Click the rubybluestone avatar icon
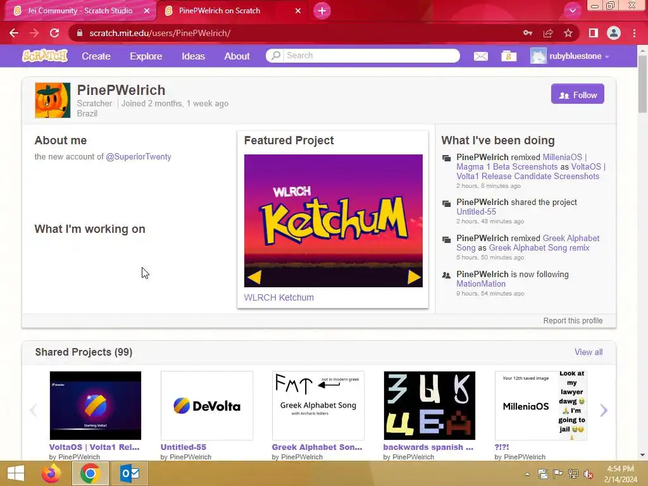Image resolution: width=648 pixels, height=486 pixels. point(538,56)
